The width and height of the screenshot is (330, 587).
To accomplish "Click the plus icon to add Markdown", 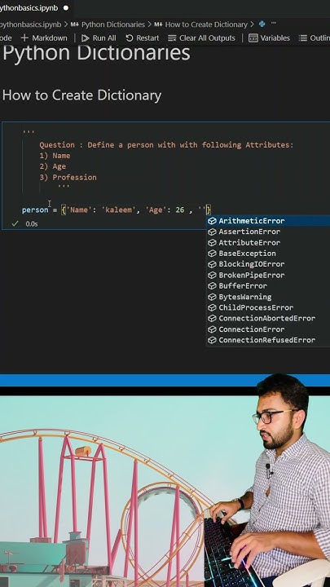I will click(24, 38).
